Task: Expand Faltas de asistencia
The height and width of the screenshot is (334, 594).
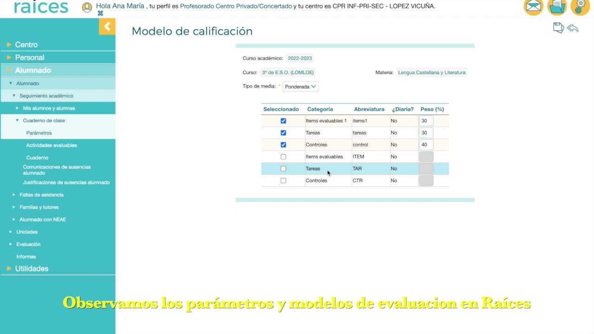Action: (x=41, y=195)
